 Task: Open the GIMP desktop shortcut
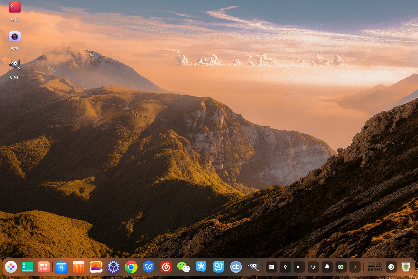[14, 65]
